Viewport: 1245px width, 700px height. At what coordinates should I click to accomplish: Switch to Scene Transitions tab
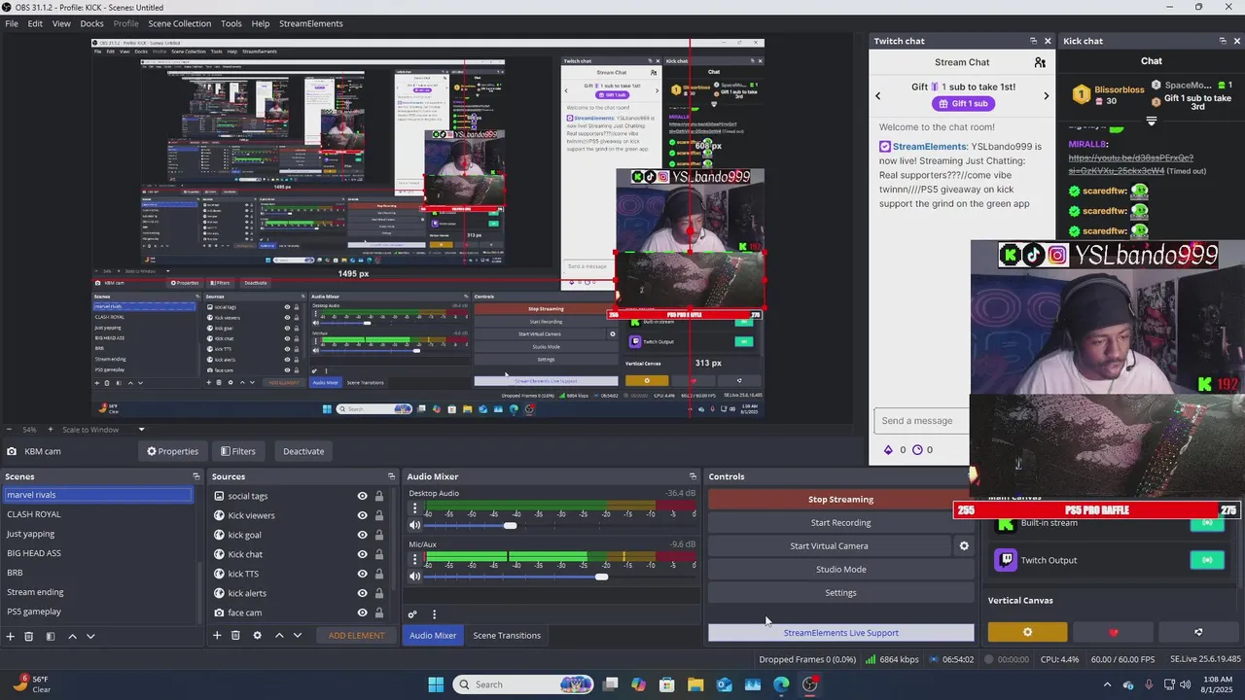pos(507,636)
